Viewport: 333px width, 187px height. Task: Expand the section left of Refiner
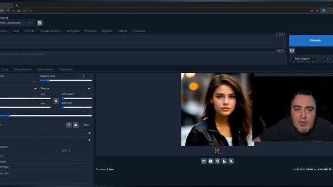point(35,88)
